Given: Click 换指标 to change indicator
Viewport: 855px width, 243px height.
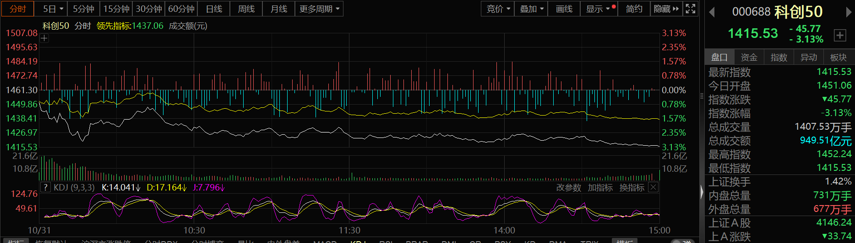Looking at the screenshot, I should [x=632, y=187].
